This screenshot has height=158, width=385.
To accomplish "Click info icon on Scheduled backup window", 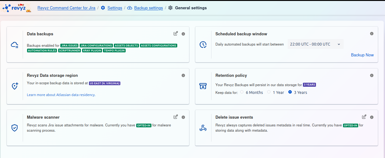I will 372,34.
